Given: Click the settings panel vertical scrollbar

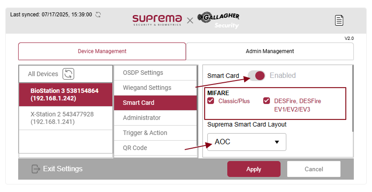Looking at the screenshot, I should [x=352, y=98].
